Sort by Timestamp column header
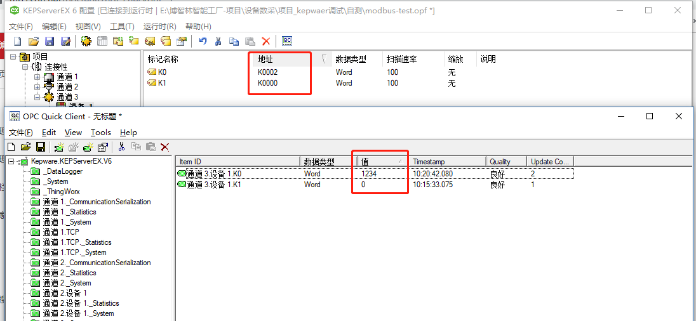 click(x=448, y=162)
